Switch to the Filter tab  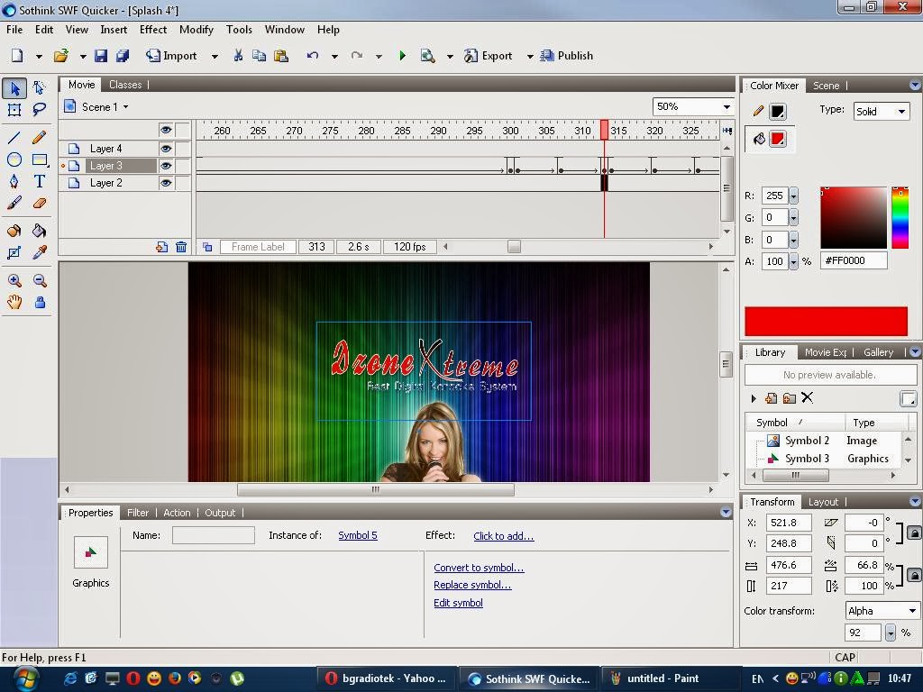(x=138, y=513)
